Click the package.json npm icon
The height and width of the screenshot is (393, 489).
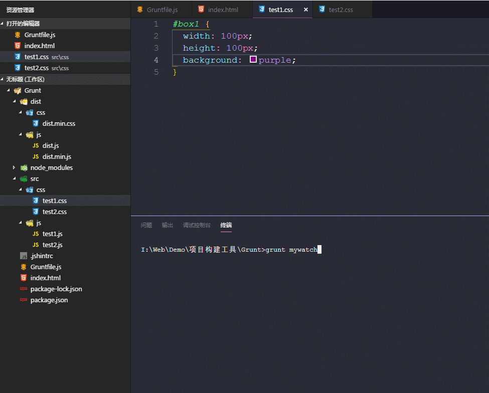[24, 300]
